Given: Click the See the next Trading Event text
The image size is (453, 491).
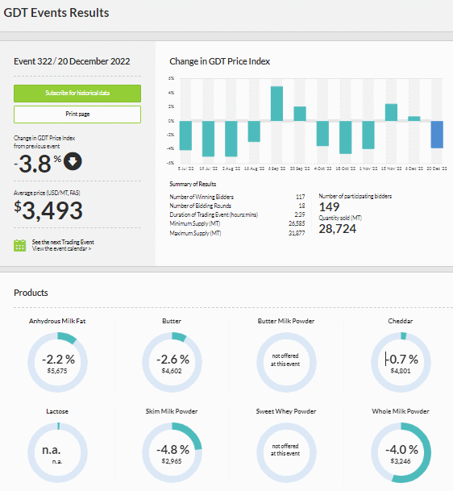Looking at the screenshot, I should (x=63, y=242).
